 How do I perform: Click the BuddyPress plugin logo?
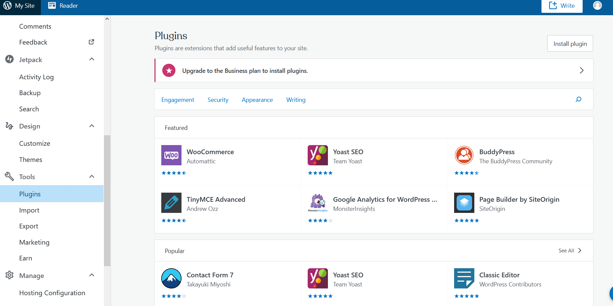click(x=464, y=155)
